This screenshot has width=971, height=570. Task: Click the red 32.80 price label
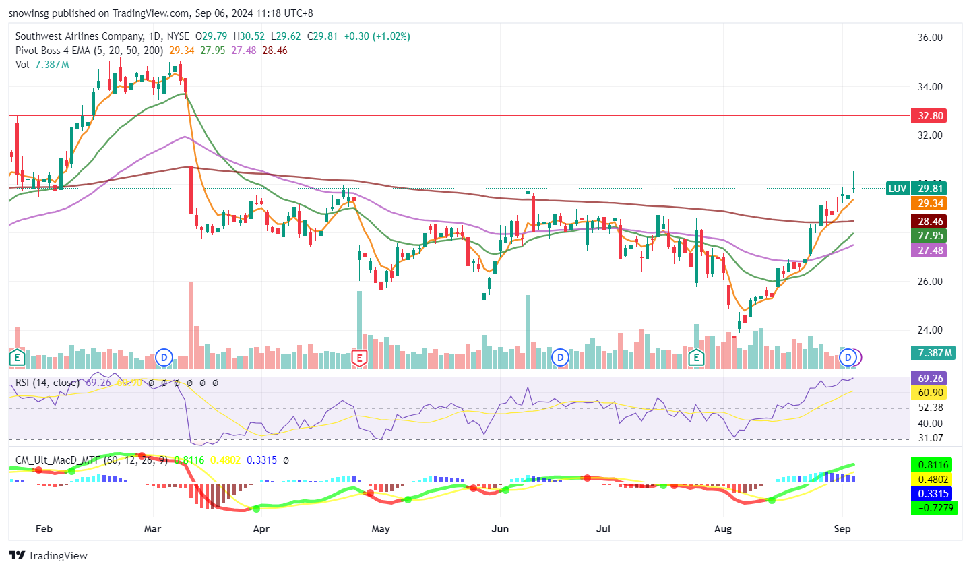[931, 116]
